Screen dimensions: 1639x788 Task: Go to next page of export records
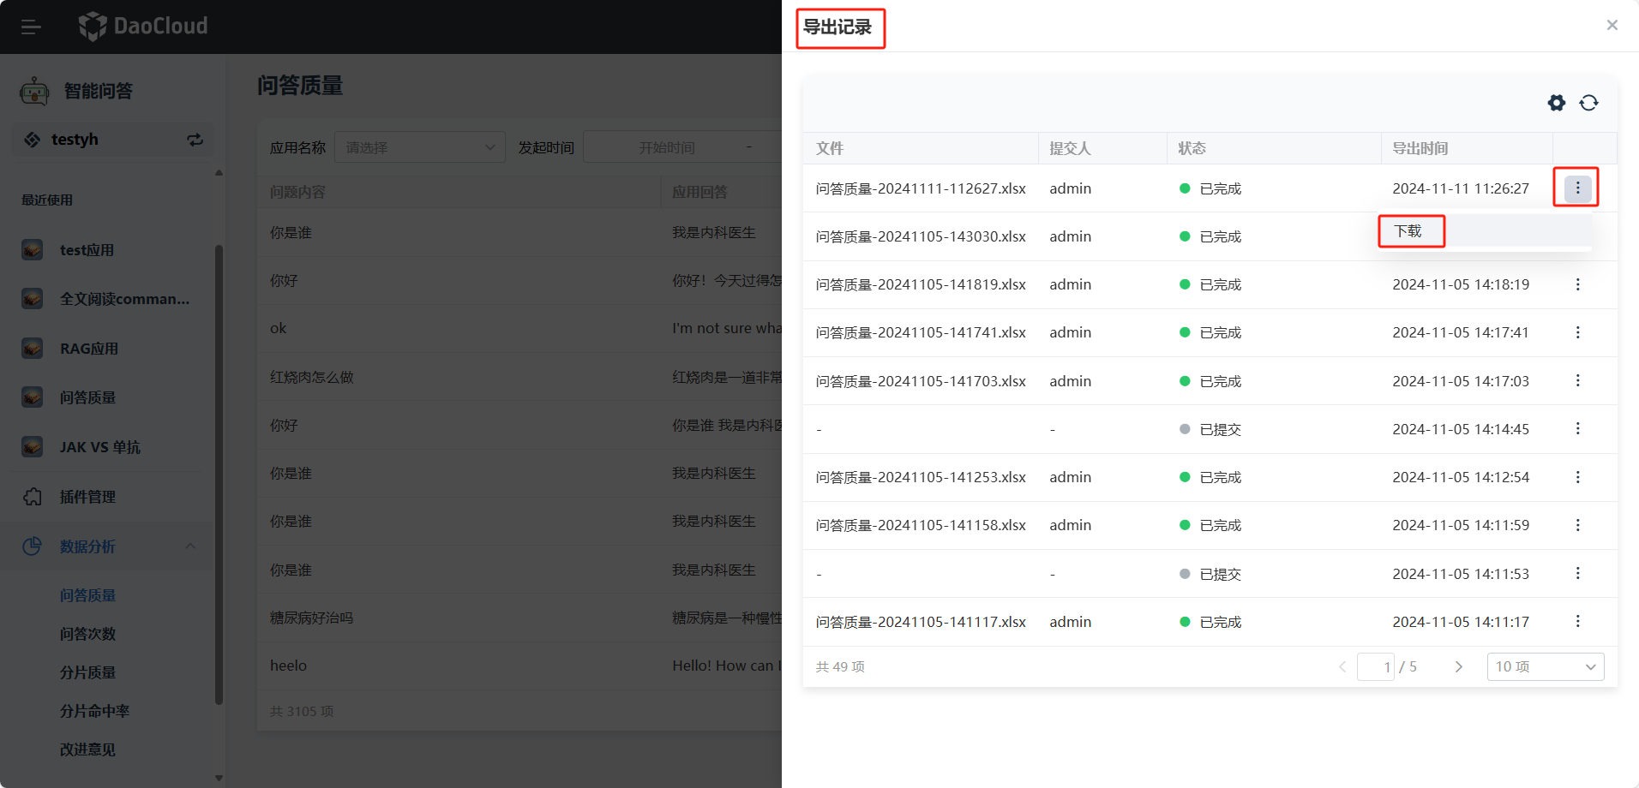[1458, 666]
